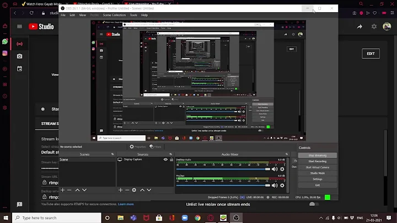Switch to Live streaming YouTube tab
The image size is (397, 223).
pyautogui.click(x=147, y=4)
